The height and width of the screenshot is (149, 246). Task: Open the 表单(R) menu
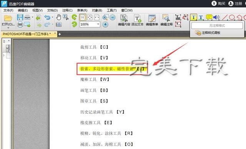[x=82, y=10]
